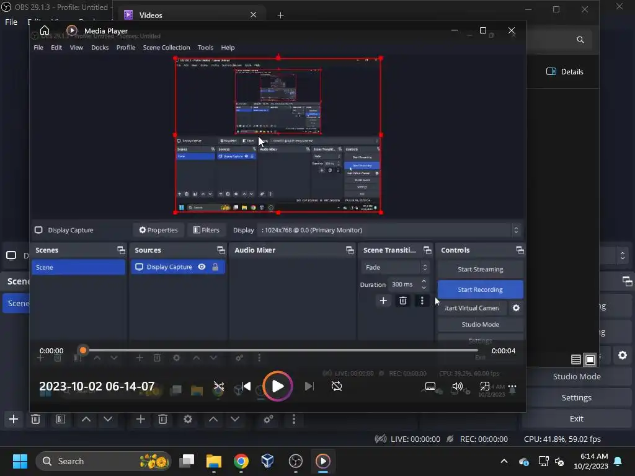This screenshot has height=476, width=635.
Task: Switch File Explorer to thumbnail view
Action: coord(590,359)
